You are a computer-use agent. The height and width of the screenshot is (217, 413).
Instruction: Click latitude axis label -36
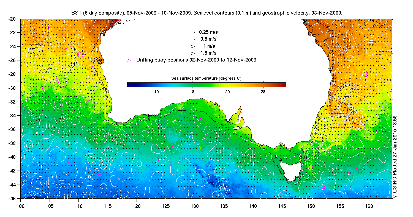(x=12, y=129)
